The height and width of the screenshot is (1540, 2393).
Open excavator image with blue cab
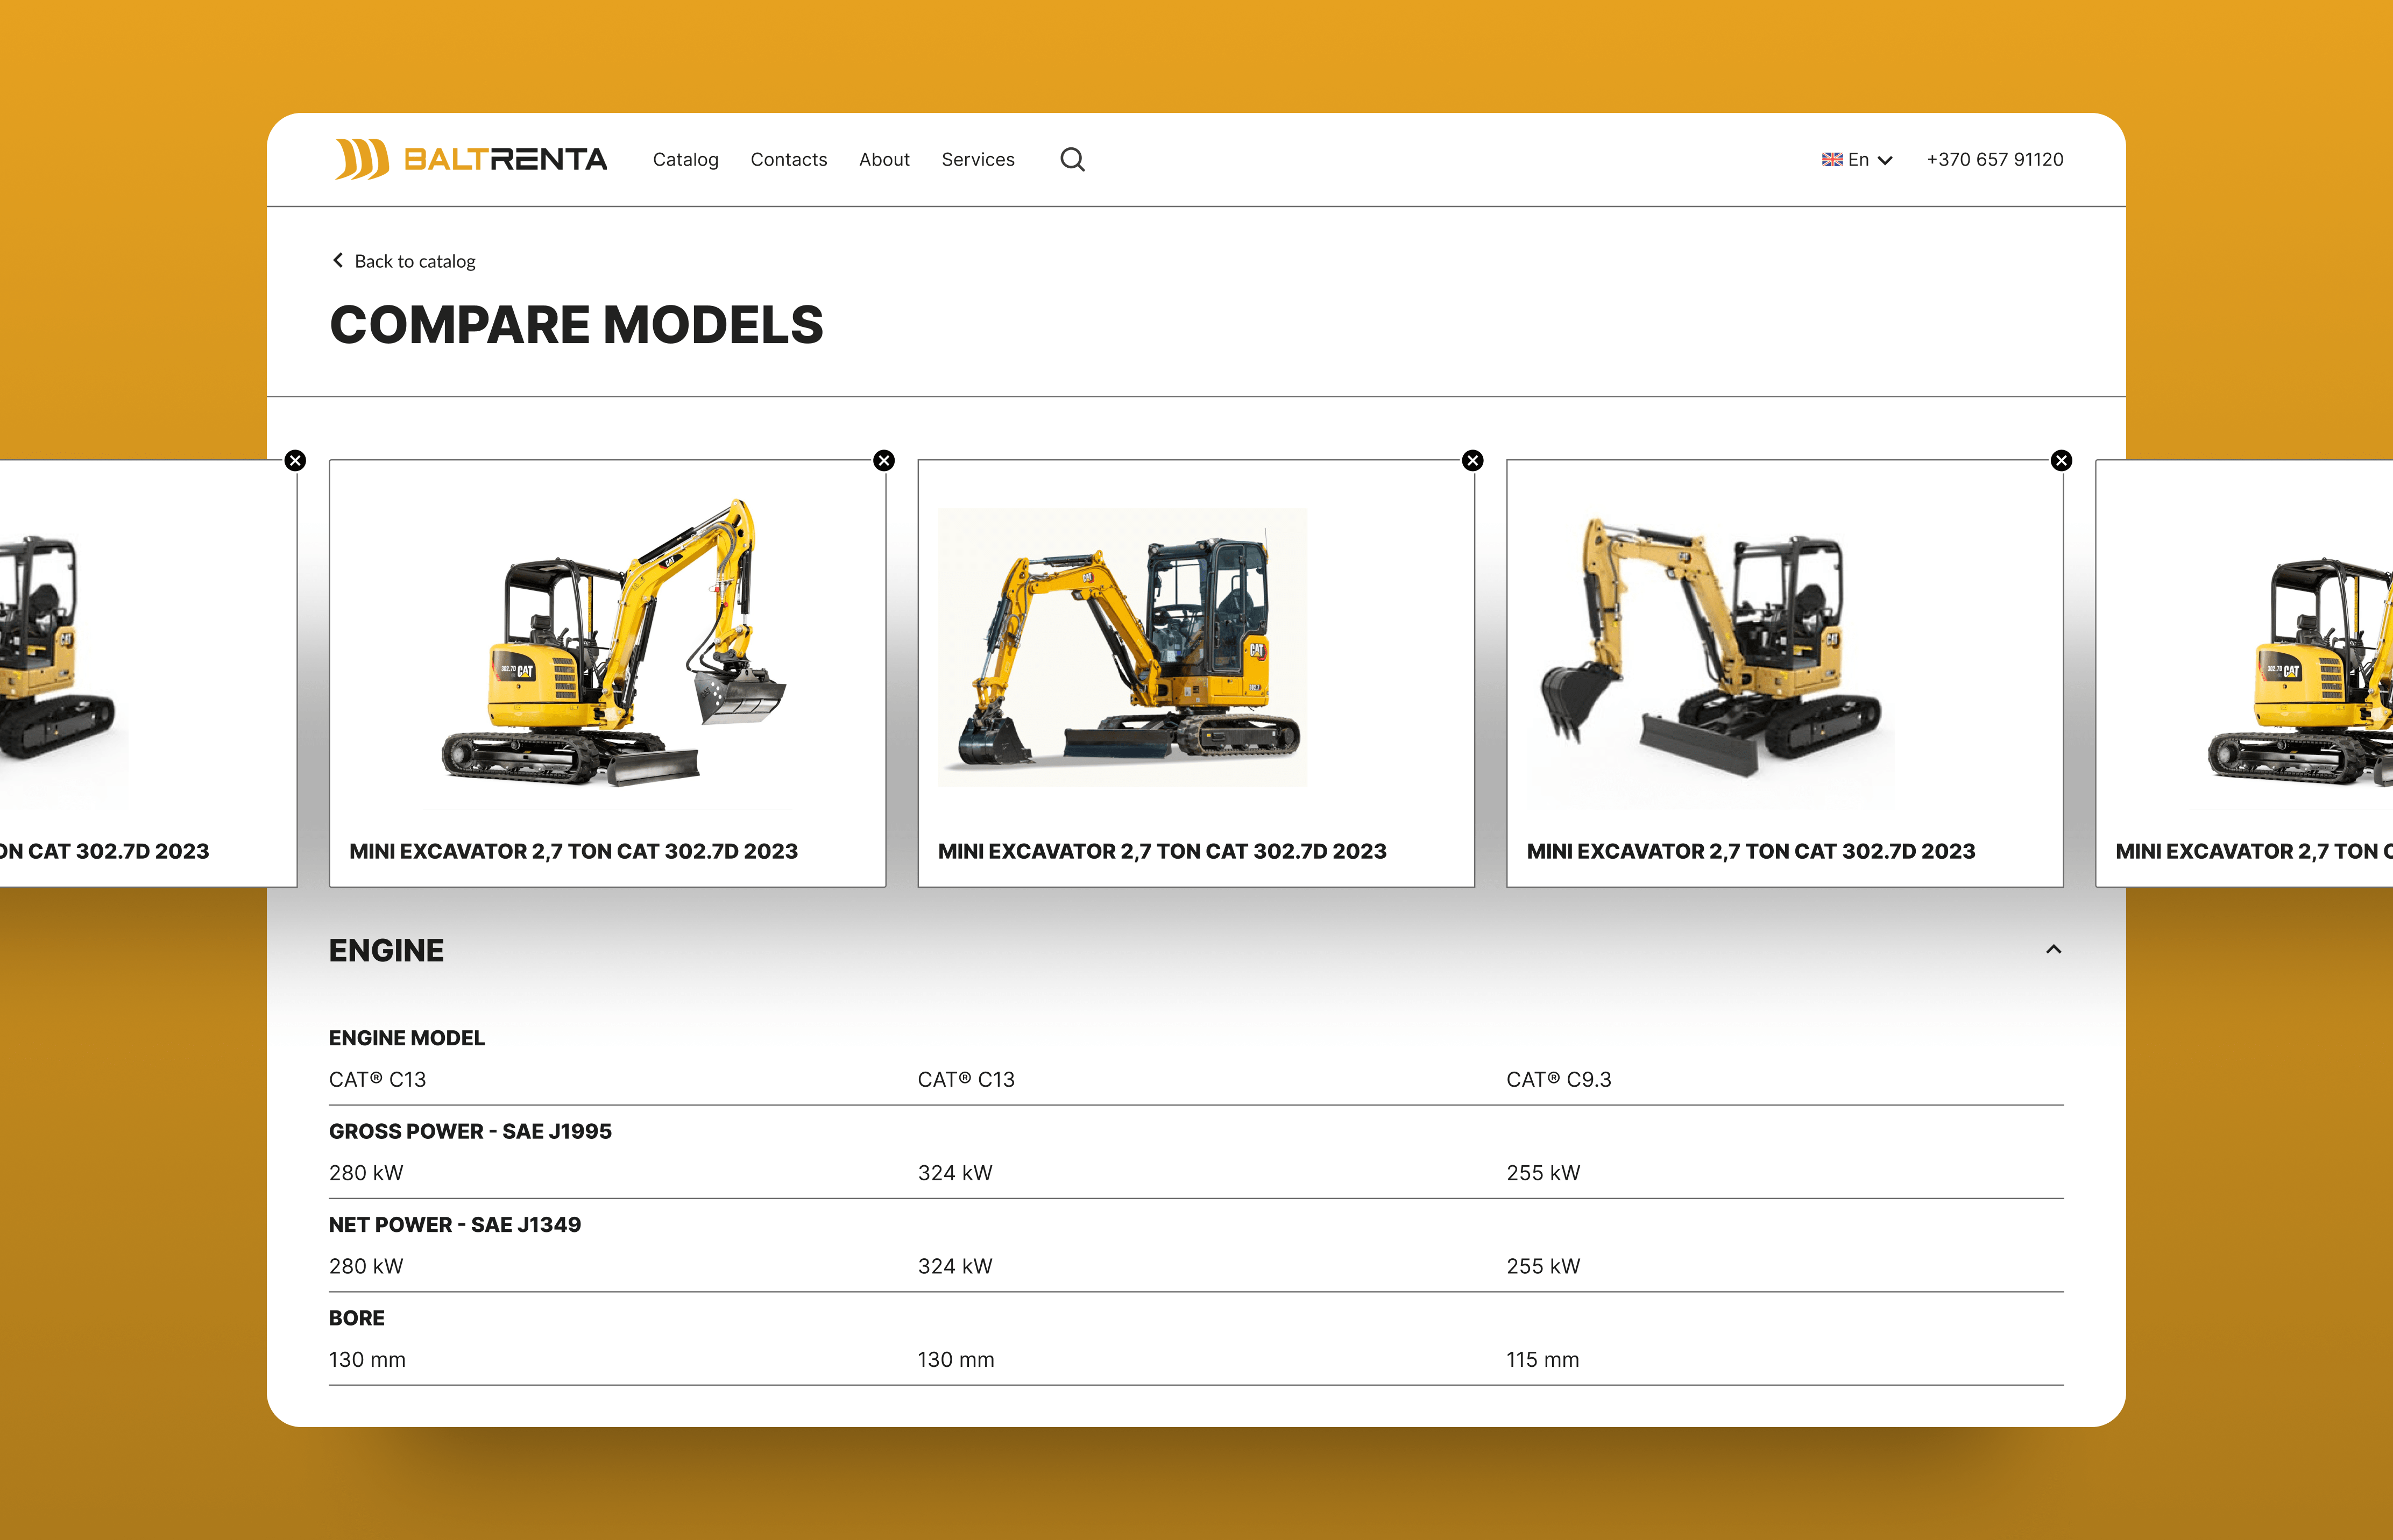tap(1122, 647)
